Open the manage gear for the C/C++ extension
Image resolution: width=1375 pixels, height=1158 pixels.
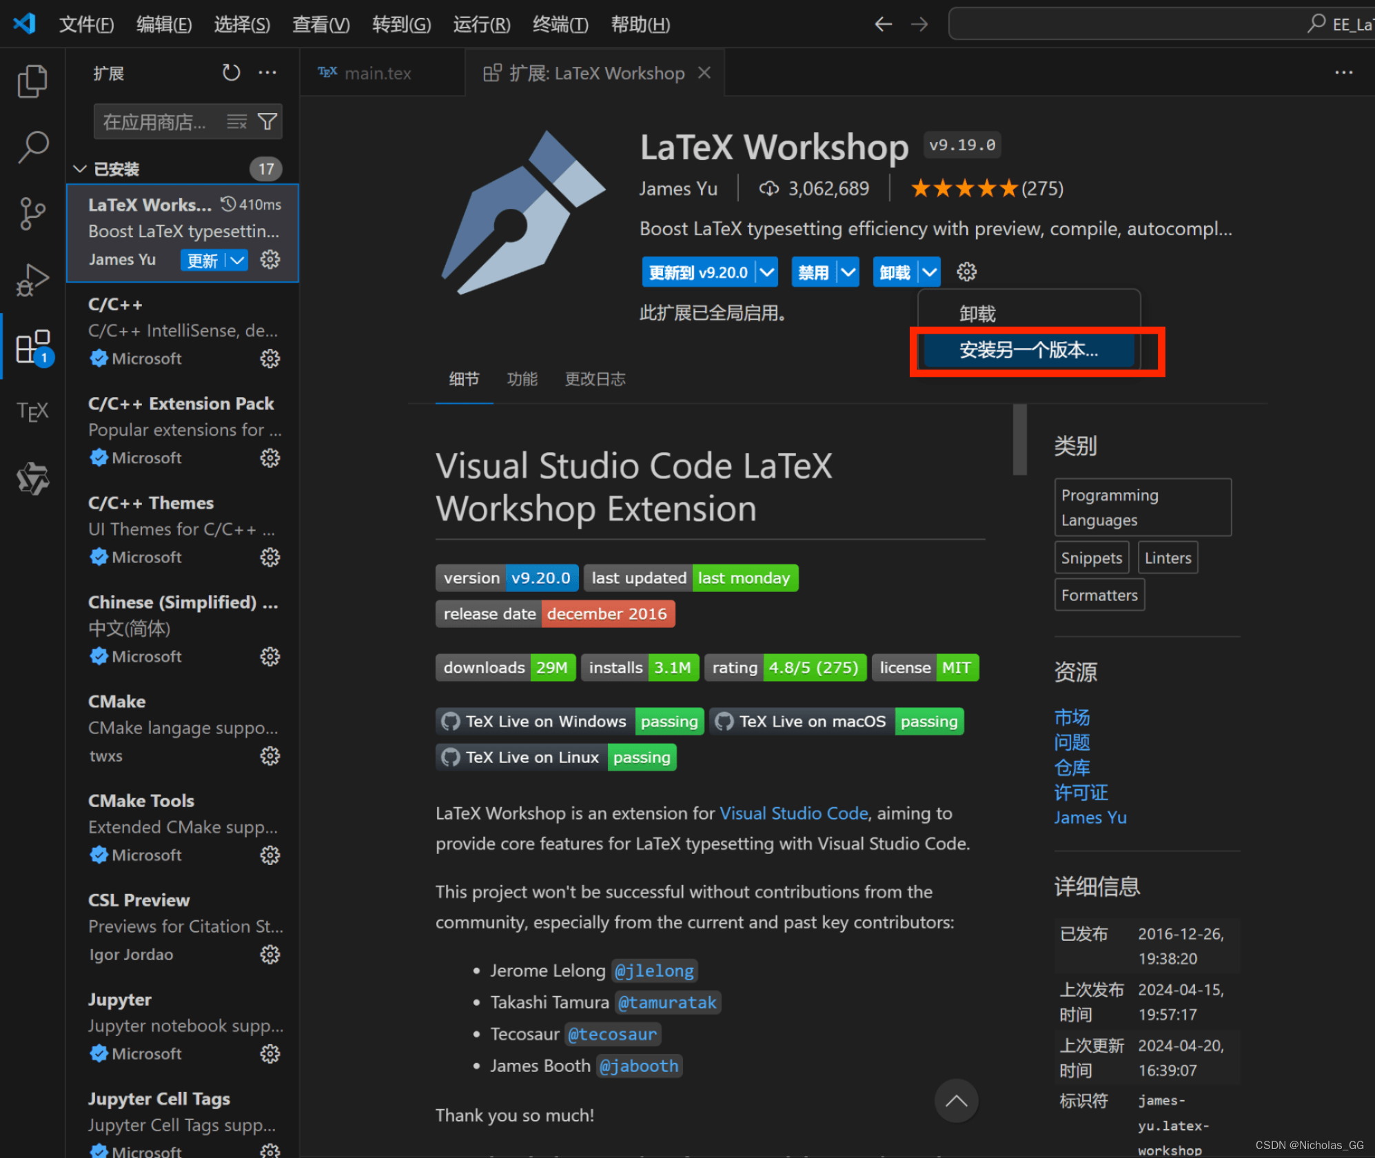pyautogui.click(x=269, y=358)
